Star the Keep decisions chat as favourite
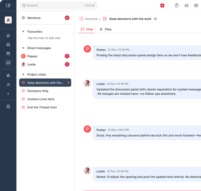 [155, 19]
